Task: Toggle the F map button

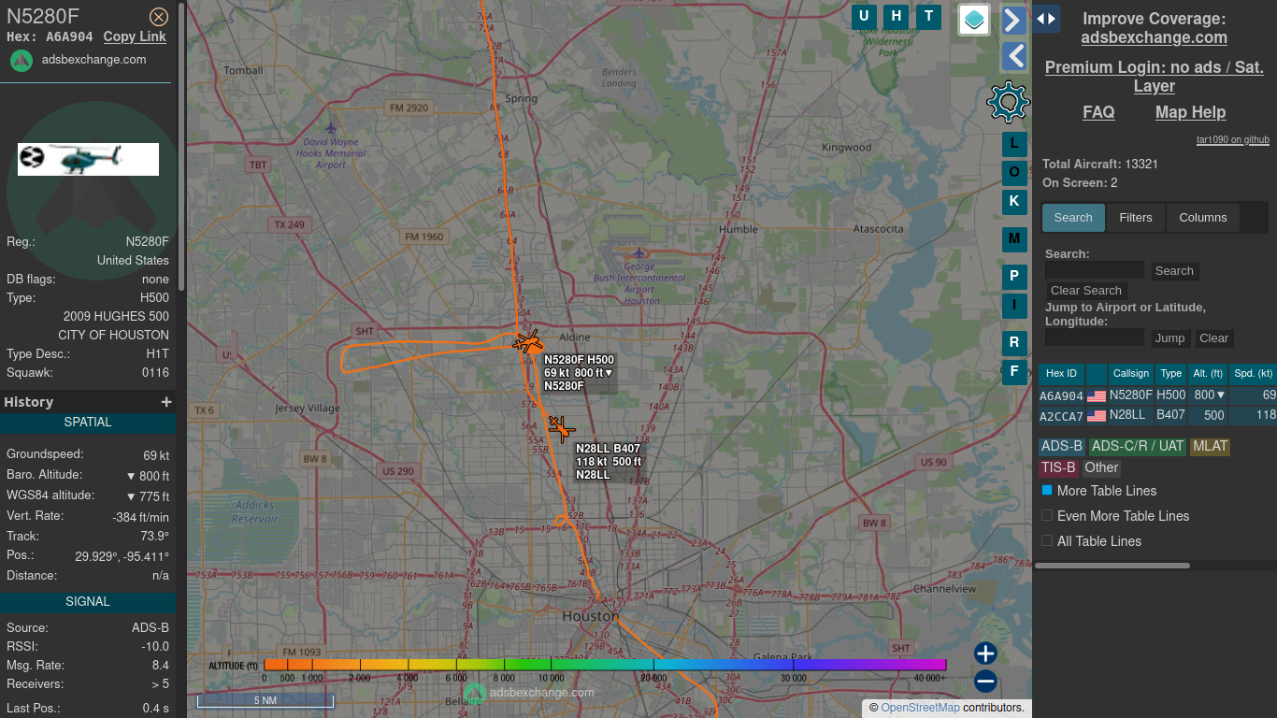Action: pos(1014,372)
